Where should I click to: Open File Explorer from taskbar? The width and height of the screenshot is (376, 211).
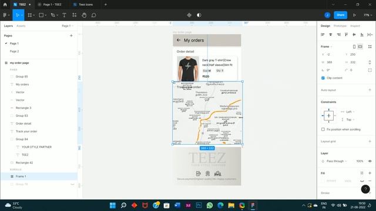231,205
